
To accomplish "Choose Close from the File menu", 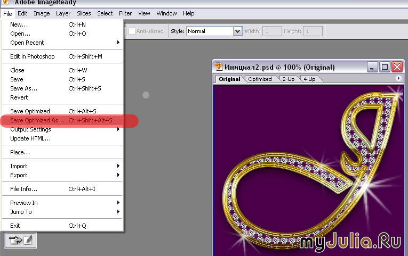I will coord(62,70).
